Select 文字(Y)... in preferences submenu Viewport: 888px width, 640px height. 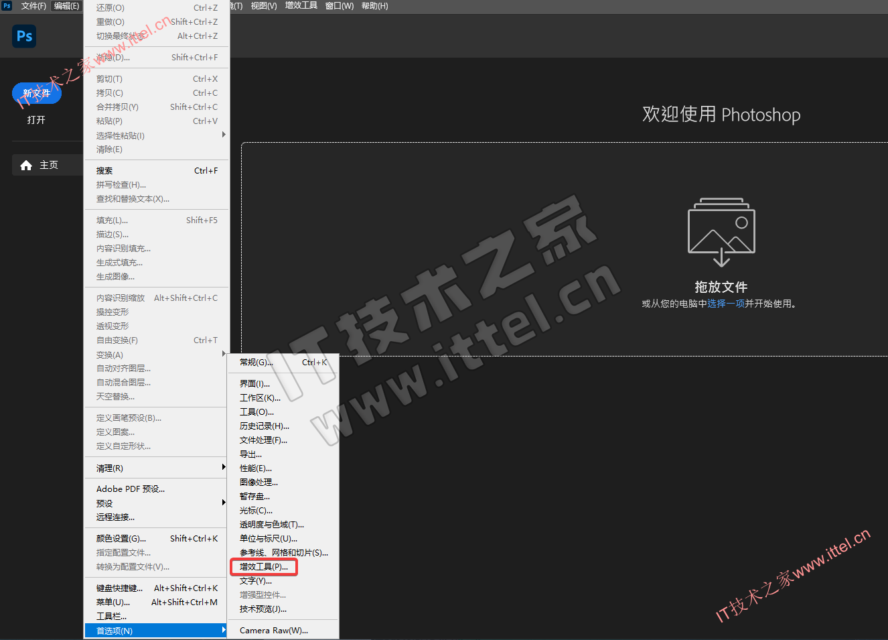tap(283, 581)
